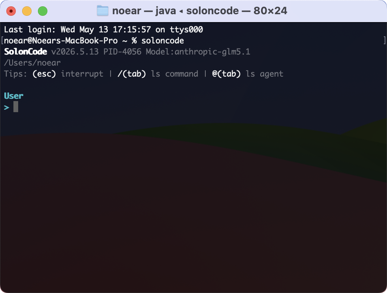Click the '>' input prompt symbol
387x293 pixels.
(x=7, y=107)
